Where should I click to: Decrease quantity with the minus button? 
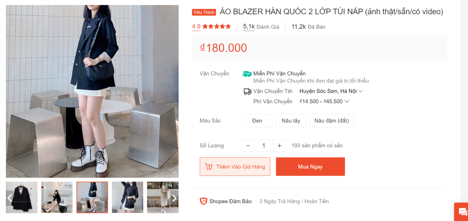coord(248,146)
